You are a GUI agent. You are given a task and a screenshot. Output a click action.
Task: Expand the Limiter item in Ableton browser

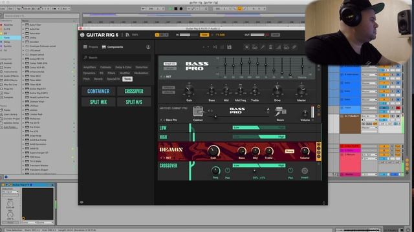pos(23,110)
